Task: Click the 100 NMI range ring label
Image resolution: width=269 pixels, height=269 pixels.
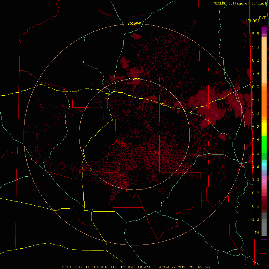Action: coord(134,24)
